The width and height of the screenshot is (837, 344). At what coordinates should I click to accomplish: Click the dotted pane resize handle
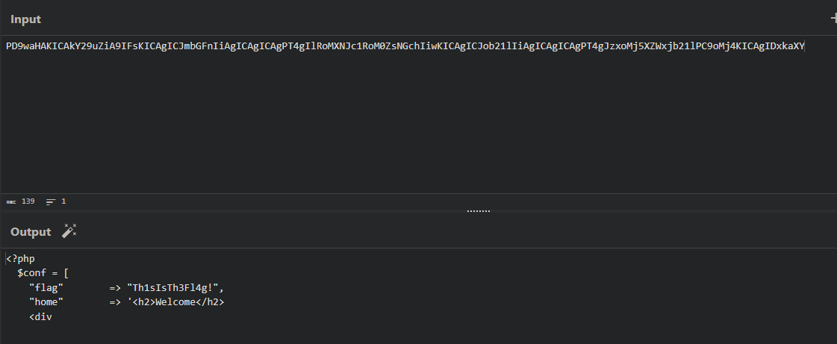[478, 211]
